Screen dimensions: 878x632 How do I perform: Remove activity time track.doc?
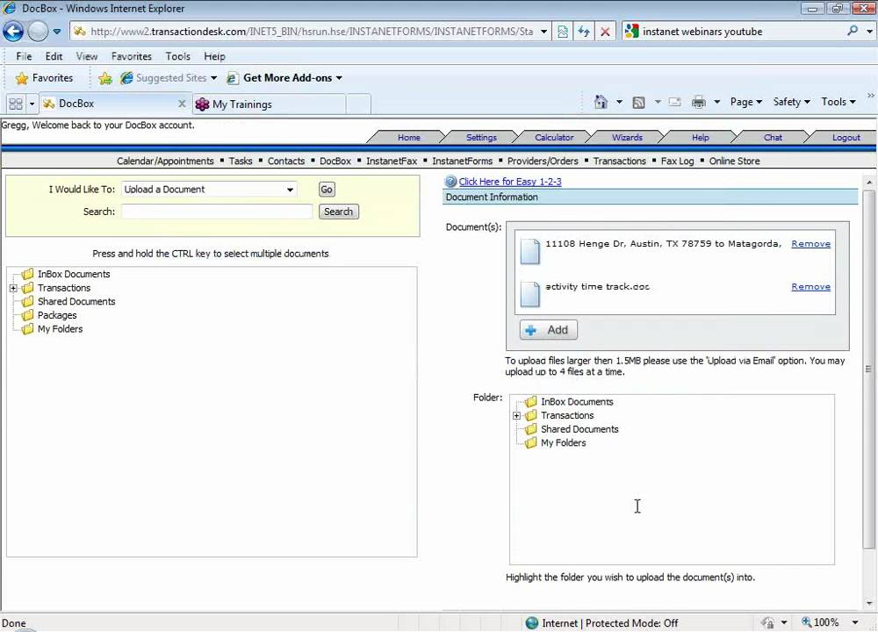click(810, 287)
